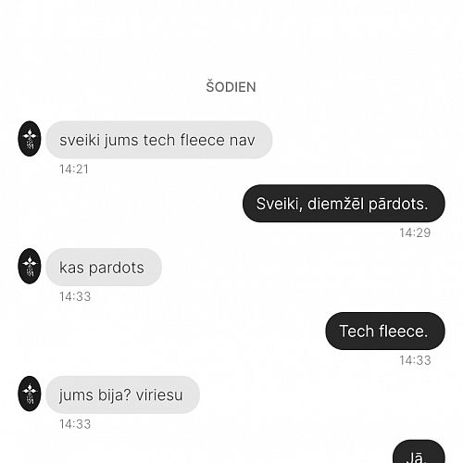The height and width of the screenshot is (463, 463).
Task: Click the 'kas pardots' message bubble
Action: (104, 268)
